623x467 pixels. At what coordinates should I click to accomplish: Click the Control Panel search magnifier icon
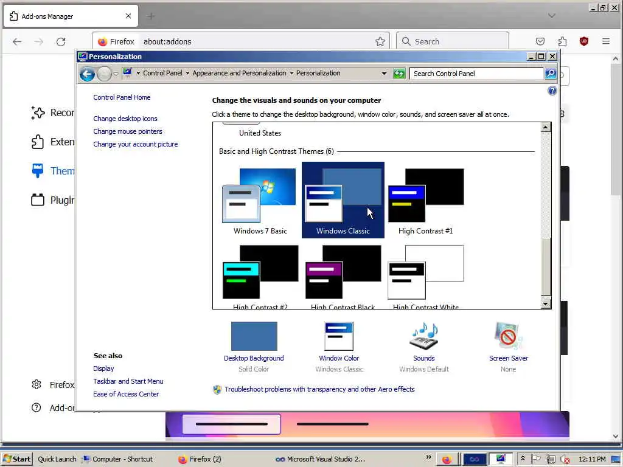[550, 74]
